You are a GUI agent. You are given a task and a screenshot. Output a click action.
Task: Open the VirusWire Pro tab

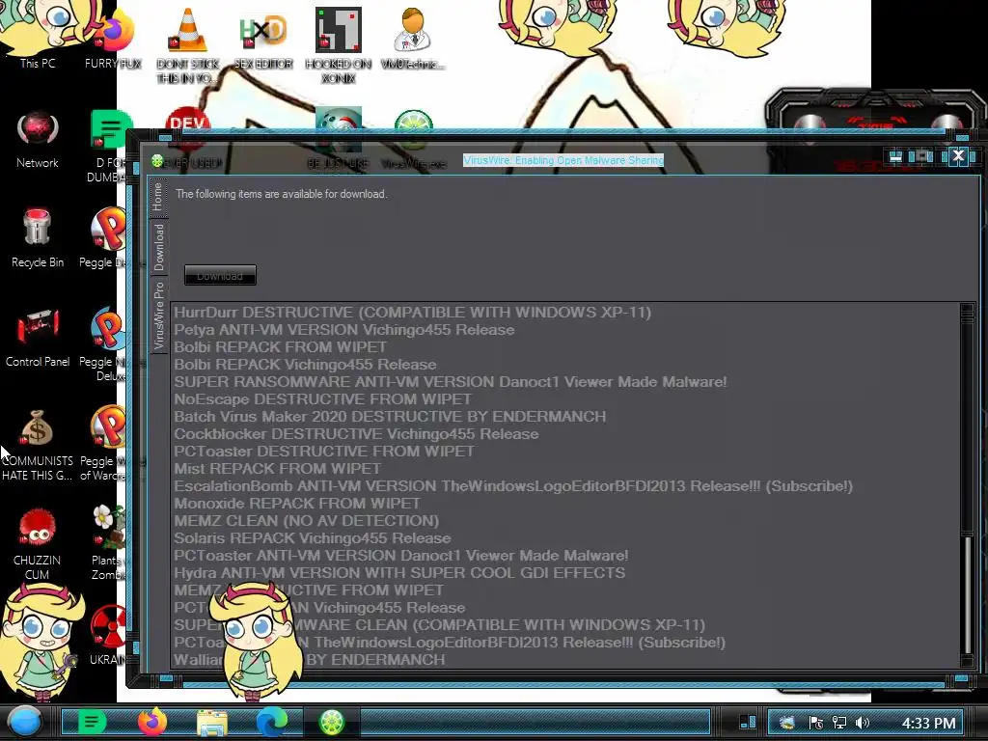point(158,316)
